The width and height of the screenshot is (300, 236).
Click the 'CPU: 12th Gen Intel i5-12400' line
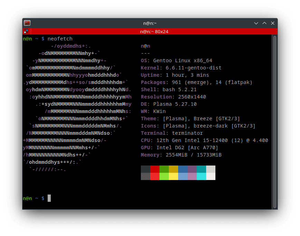coord(204,140)
